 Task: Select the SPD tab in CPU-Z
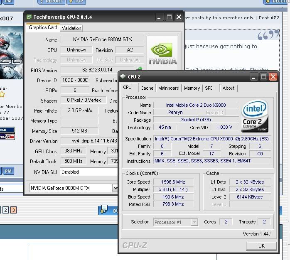tap(209, 88)
